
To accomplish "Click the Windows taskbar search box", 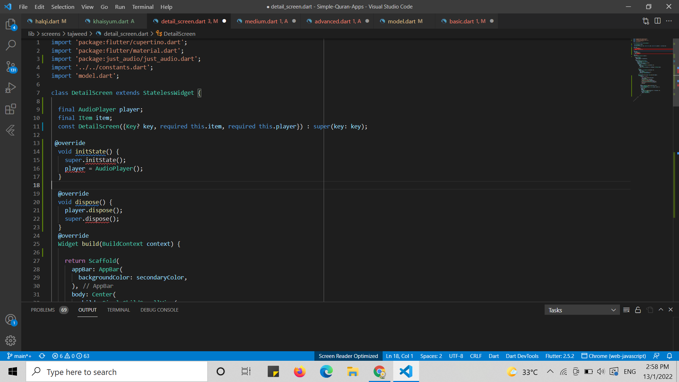I will click(x=117, y=372).
